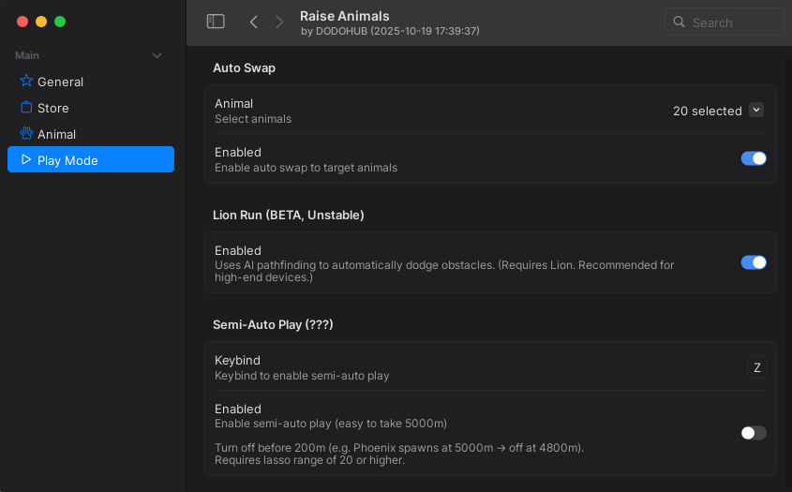Disable Auto Swap enabled switch
The image size is (792, 492).
click(754, 158)
